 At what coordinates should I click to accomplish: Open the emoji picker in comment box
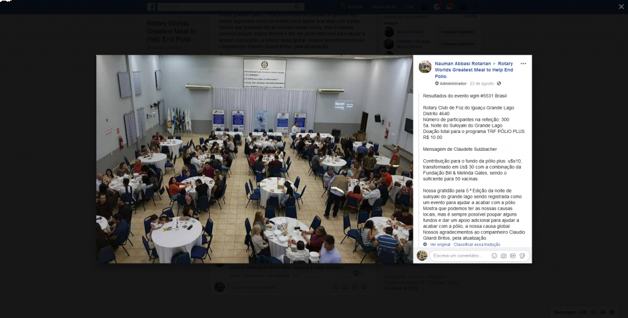[x=494, y=256]
